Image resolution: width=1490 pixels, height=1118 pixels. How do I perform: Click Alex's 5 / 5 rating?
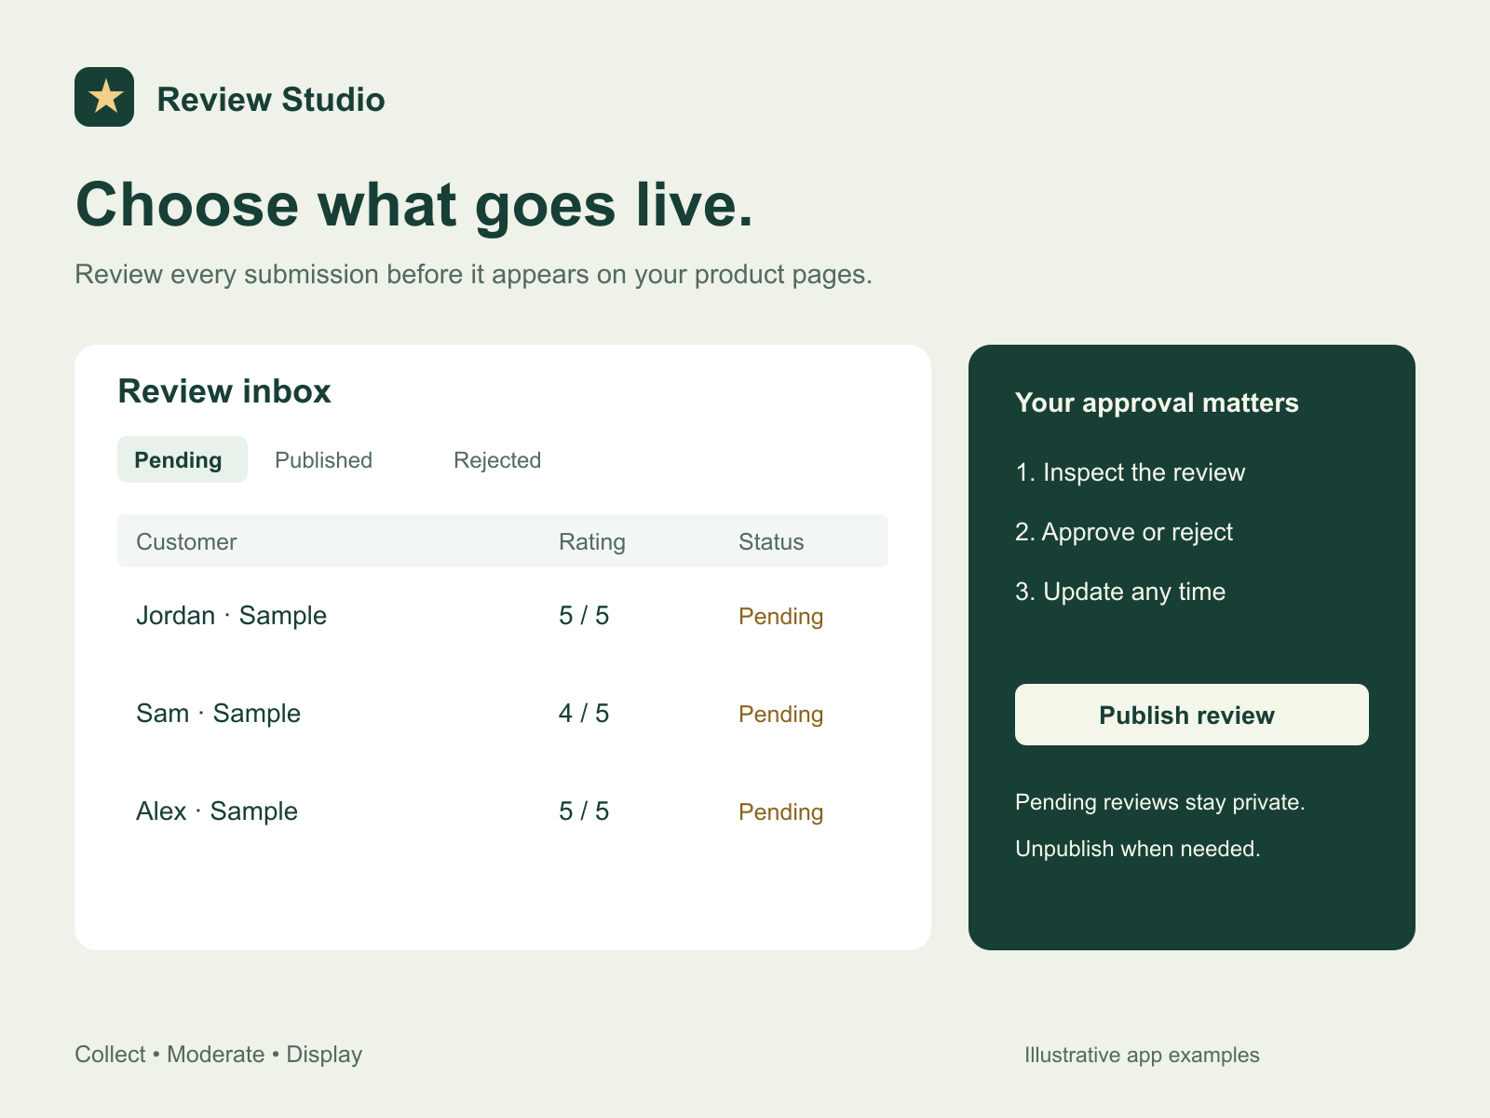584,811
